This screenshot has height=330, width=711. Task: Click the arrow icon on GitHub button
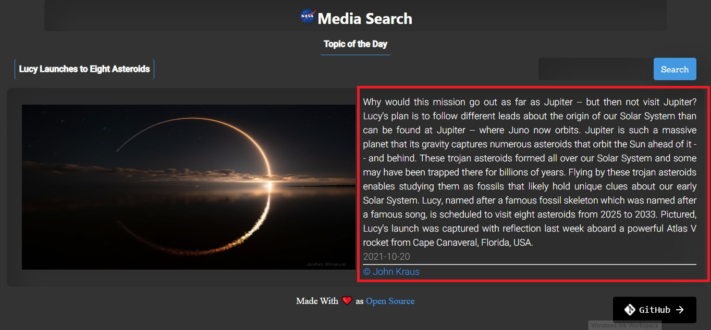680,310
